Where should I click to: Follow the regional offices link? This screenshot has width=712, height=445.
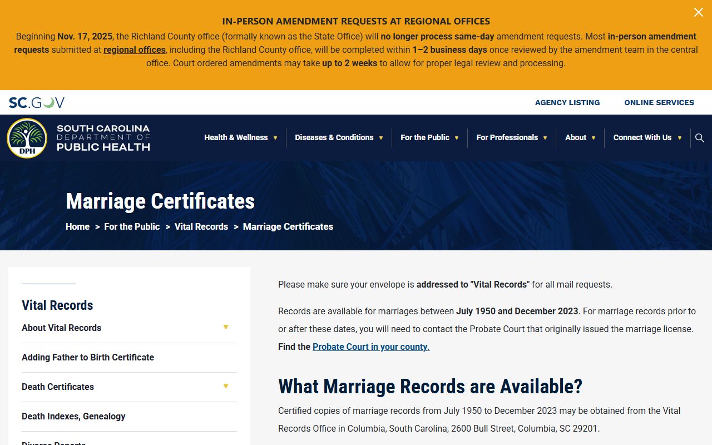(135, 50)
